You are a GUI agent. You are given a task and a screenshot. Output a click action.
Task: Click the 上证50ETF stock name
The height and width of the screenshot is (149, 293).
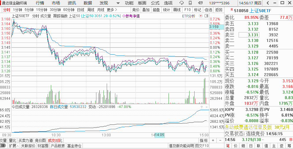pos(260,11)
